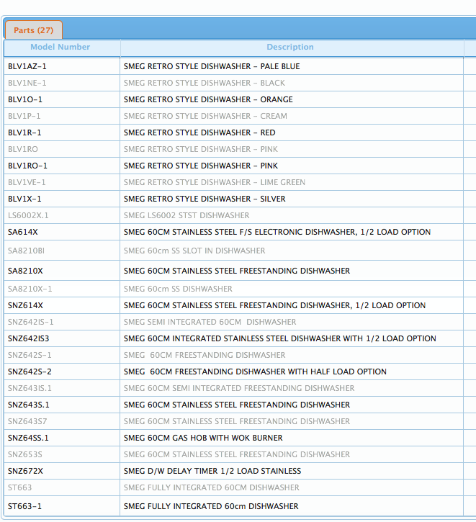Select model SNZ643S.1 cell

[62, 405]
